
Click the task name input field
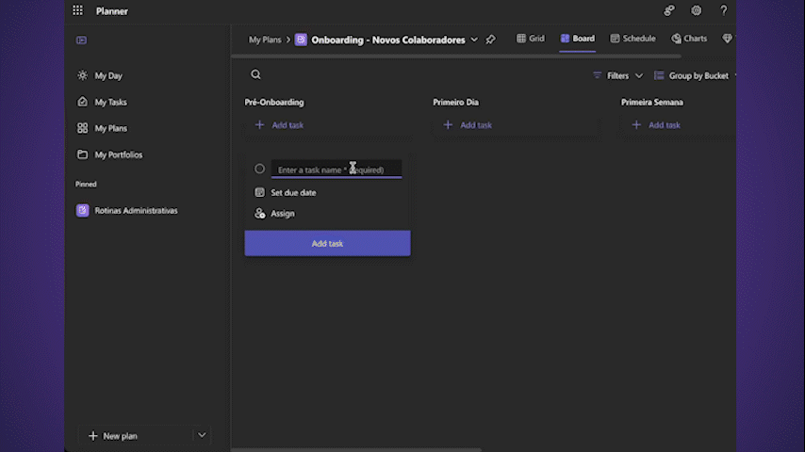coord(336,169)
